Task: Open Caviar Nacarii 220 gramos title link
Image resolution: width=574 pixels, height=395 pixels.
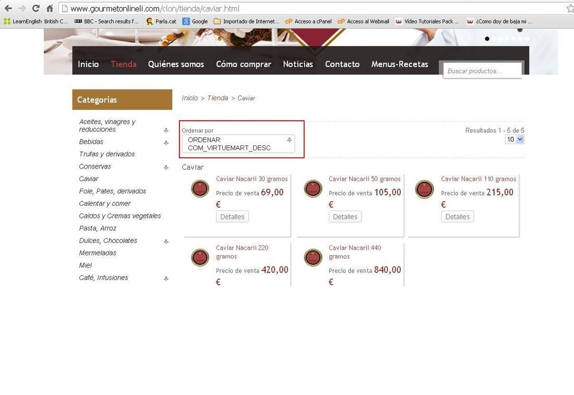Action: (x=242, y=252)
